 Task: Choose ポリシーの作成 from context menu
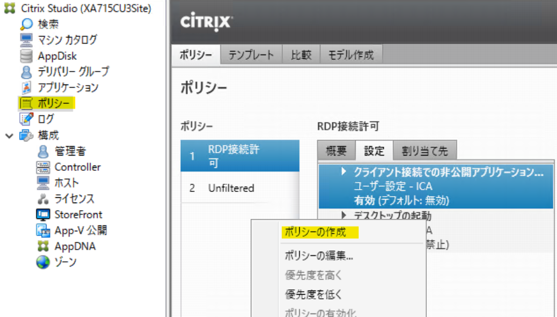pos(315,232)
